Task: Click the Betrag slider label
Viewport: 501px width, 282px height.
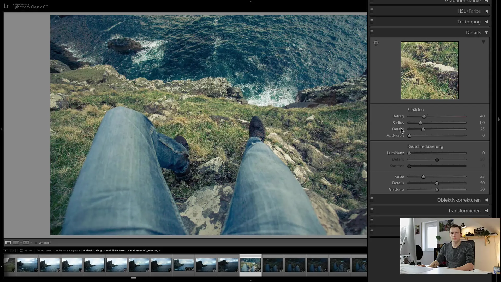Action: click(398, 116)
